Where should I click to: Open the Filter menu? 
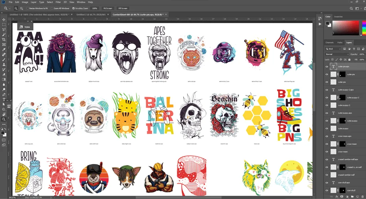coord(58,2)
